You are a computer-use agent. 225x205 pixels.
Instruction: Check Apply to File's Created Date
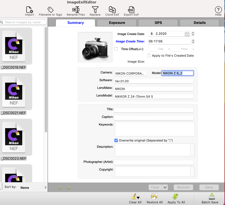coord(149,56)
